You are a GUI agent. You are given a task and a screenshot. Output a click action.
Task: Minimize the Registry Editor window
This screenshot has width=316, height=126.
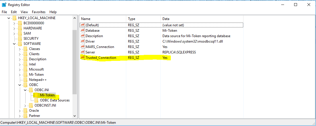[x=282, y=5]
